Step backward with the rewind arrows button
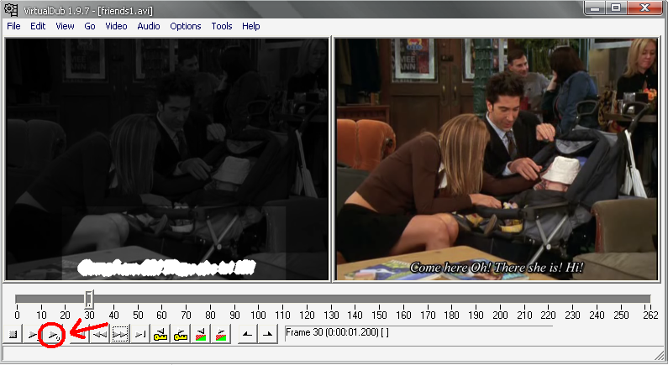The height and width of the screenshot is (365, 668). [100, 334]
